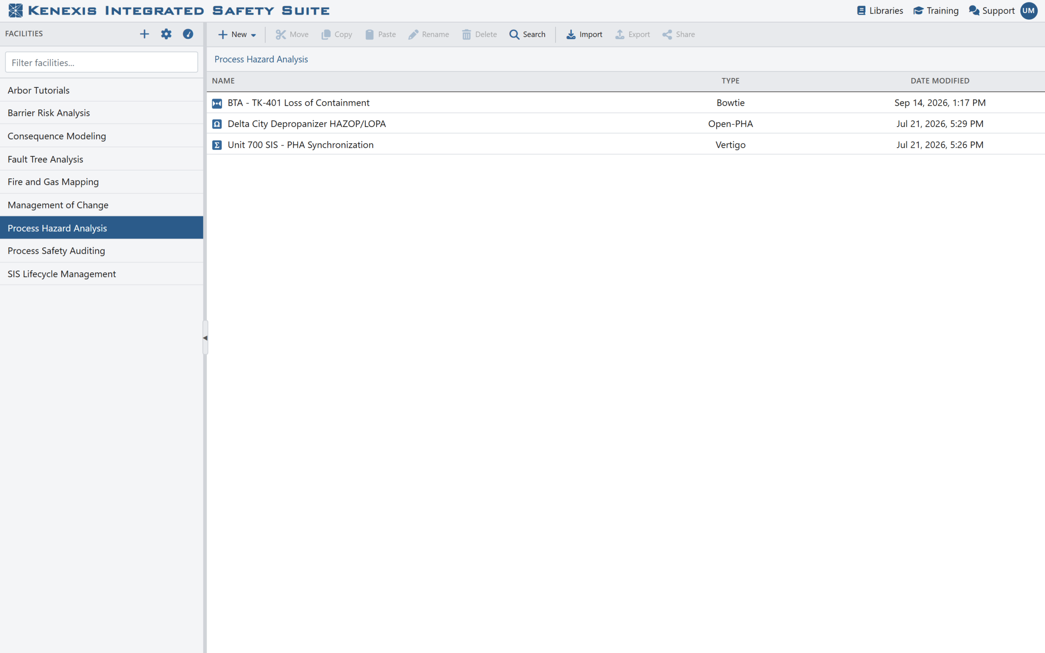Select Process Safety Auditing facility
Image resolution: width=1045 pixels, height=653 pixels.
tap(102, 251)
